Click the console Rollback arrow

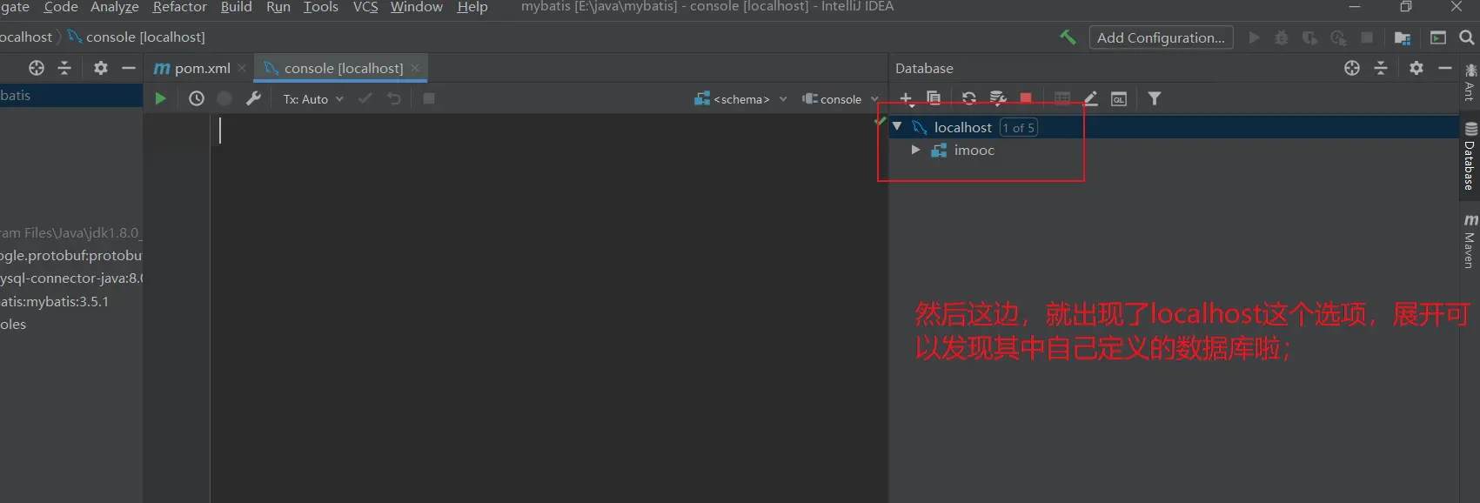[x=394, y=98]
